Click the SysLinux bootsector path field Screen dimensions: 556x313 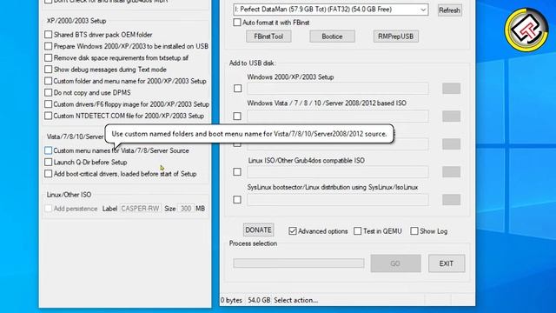pos(338,199)
